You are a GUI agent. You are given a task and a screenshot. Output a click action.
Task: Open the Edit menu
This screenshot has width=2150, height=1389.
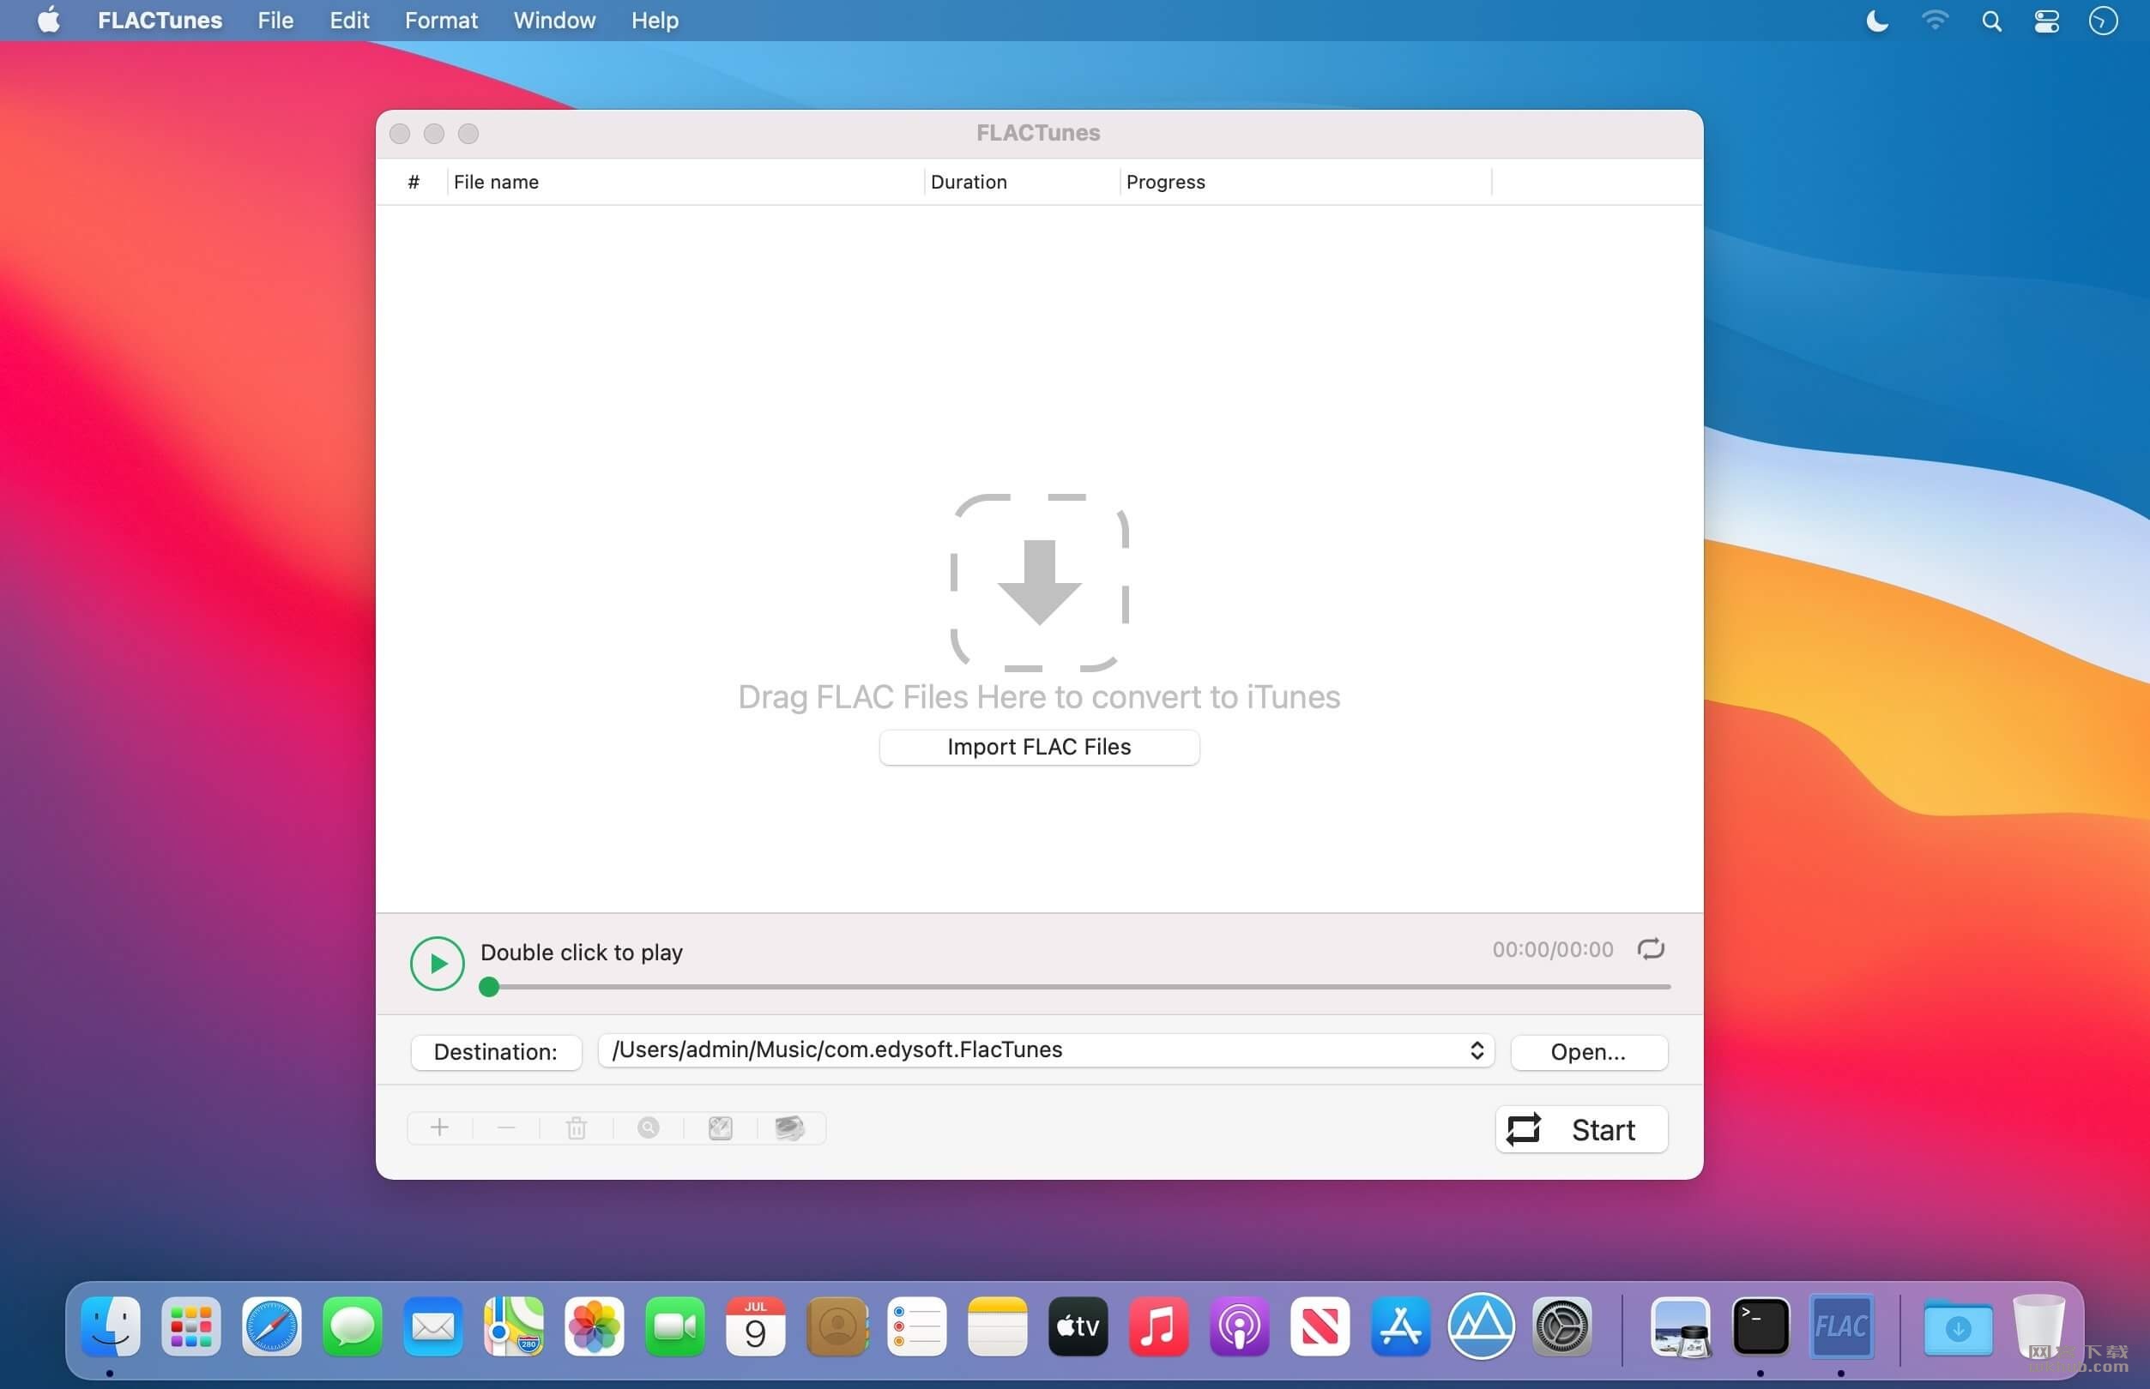pyautogui.click(x=349, y=20)
